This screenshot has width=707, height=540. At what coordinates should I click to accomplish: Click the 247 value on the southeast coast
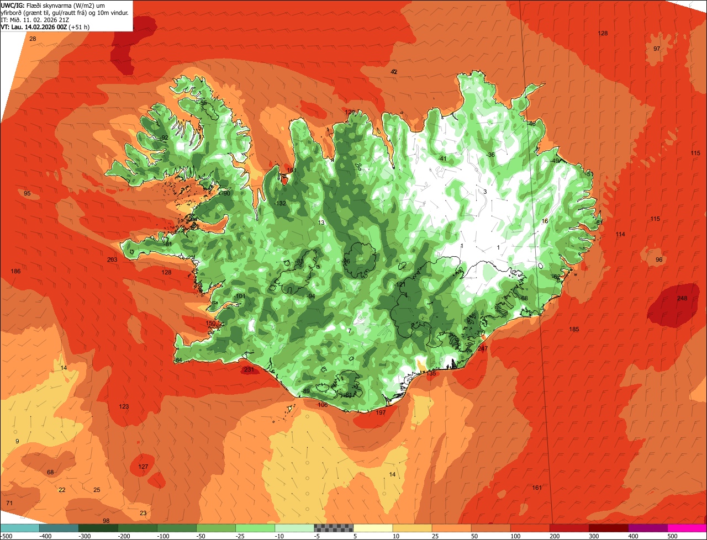[x=483, y=348]
